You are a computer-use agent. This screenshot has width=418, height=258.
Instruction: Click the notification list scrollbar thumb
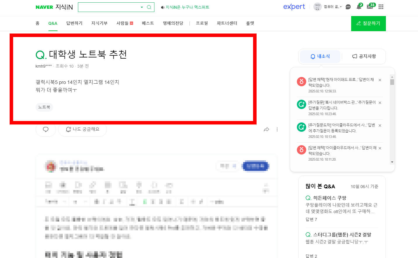tap(392, 82)
